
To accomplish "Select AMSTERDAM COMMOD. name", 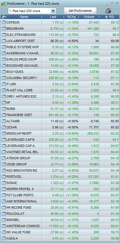I will (23, 226).
